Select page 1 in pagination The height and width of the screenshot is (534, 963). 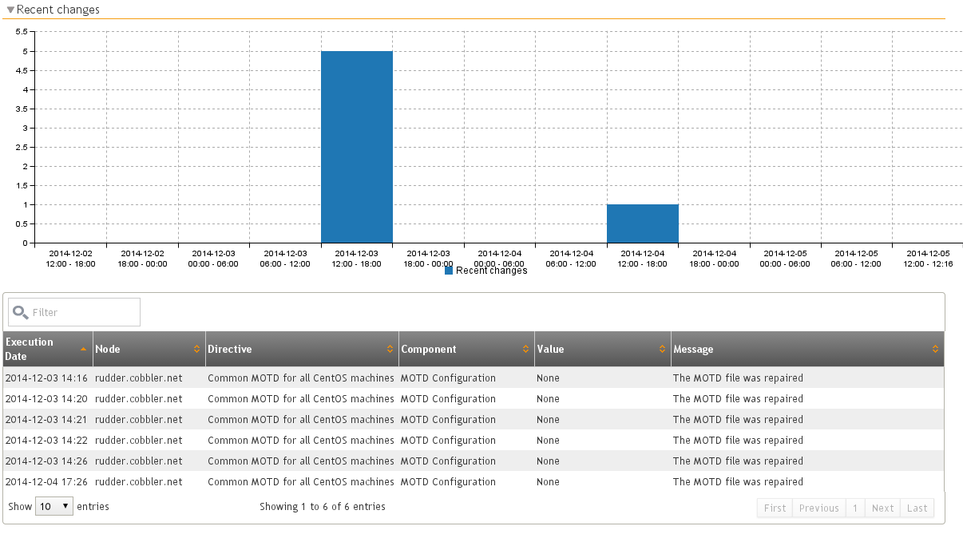tap(854, 508)
